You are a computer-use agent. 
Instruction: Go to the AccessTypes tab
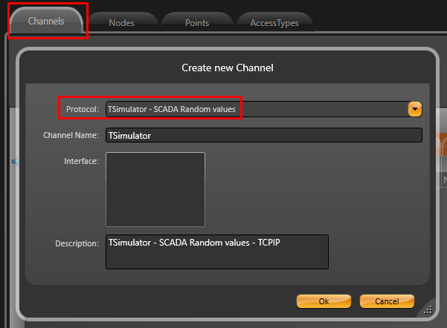(275, 23)
